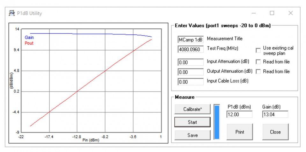Check 'Read from file' for Input Attenuation
This screenshot has height=152, width=306.
tap(258, 62)
